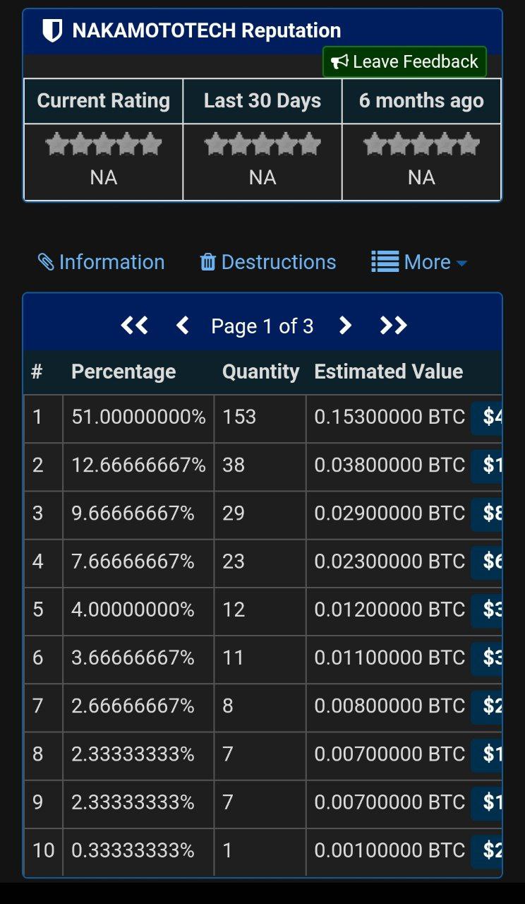The height and width of the screenshot is (904, 525).
Task: Click the 51.00000000% cell
Action: tap(138, 417)
